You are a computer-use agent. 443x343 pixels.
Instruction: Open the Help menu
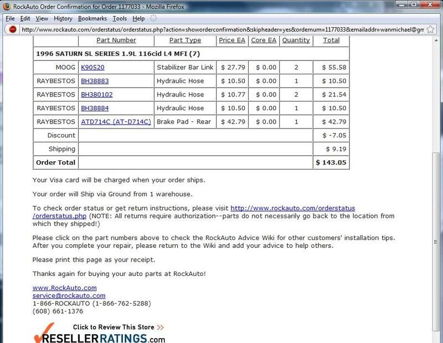(x=138, y=18)
